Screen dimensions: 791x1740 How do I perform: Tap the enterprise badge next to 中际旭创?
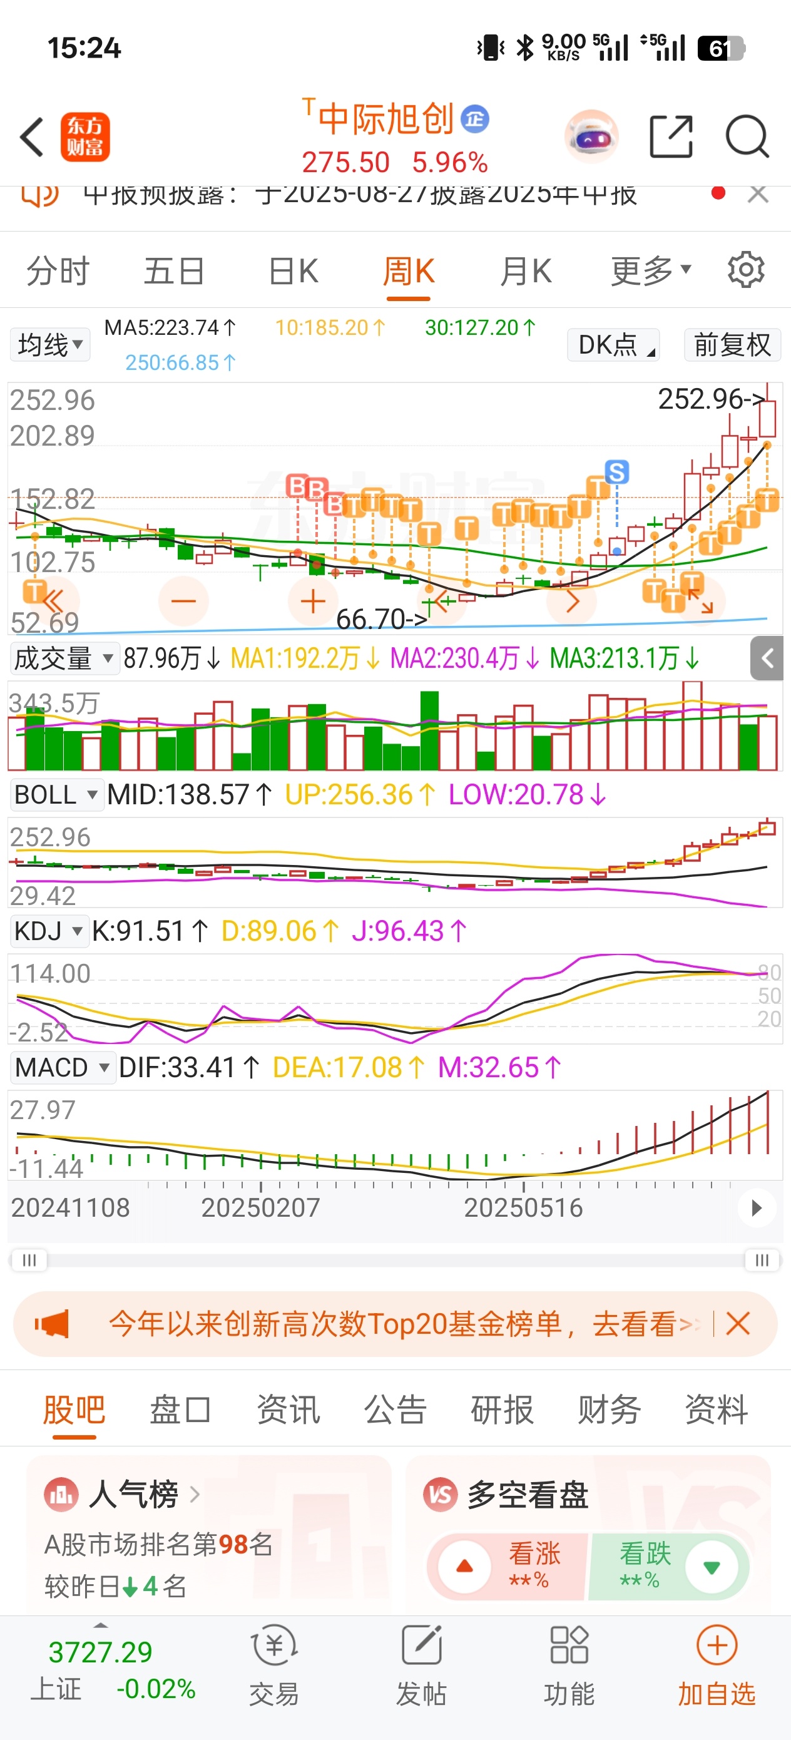click(x=475, y=119)
